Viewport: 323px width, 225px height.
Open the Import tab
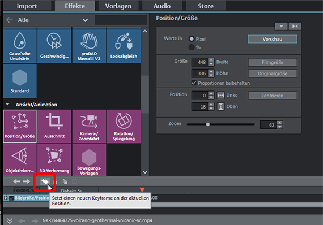click(27, 6)
